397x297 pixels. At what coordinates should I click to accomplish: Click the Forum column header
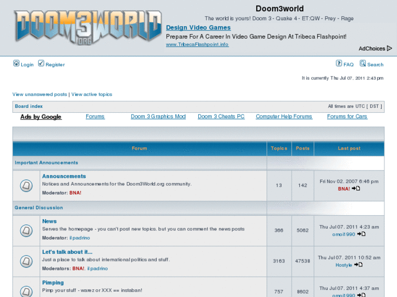point(139,148)
